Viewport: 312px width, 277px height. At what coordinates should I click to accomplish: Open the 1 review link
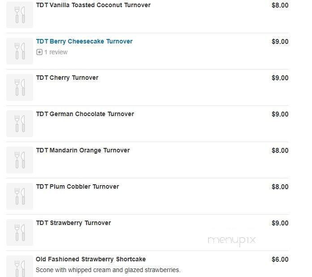coord(56,52)
